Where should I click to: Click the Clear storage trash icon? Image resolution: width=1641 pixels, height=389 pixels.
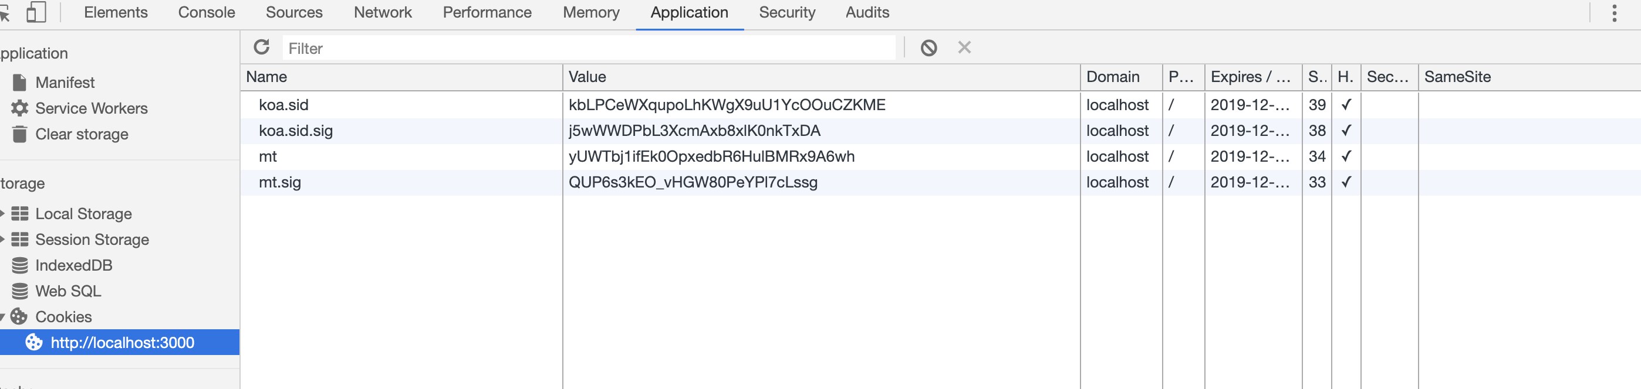20,134
